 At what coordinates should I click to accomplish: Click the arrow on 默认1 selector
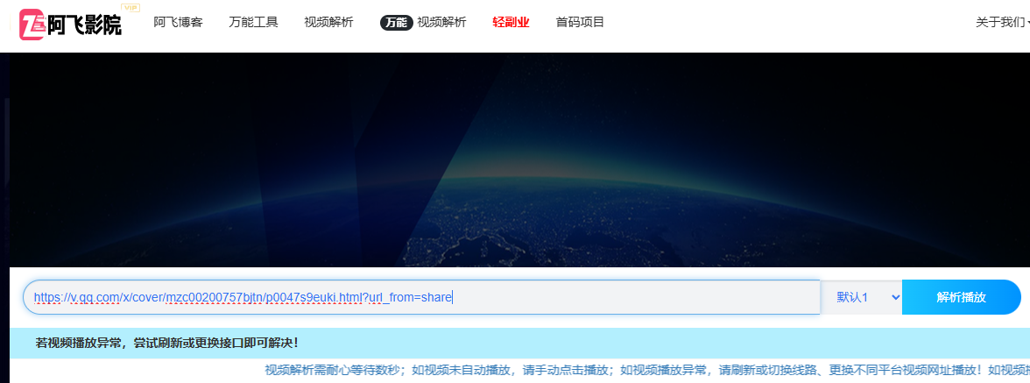point(894,297)
